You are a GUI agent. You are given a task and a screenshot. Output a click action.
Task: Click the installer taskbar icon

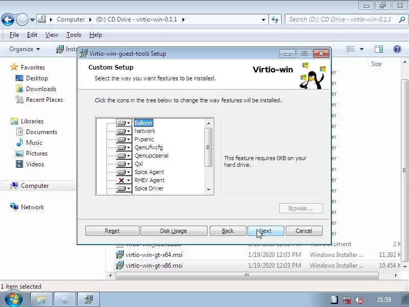click(88, 299)
